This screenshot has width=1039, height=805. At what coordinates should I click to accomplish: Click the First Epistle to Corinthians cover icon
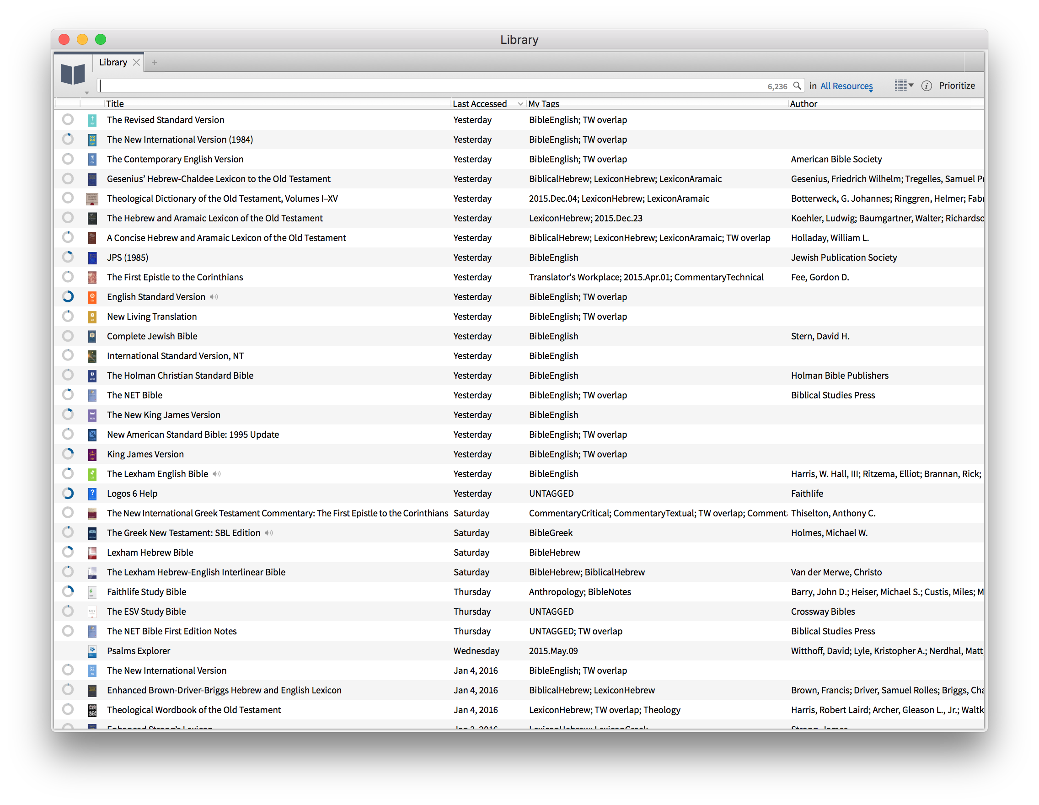92,277
